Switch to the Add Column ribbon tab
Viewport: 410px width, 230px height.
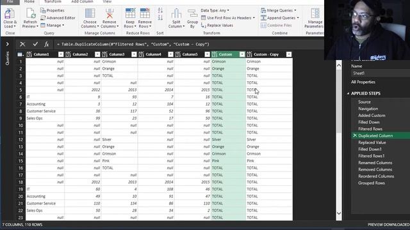[82, 1]
